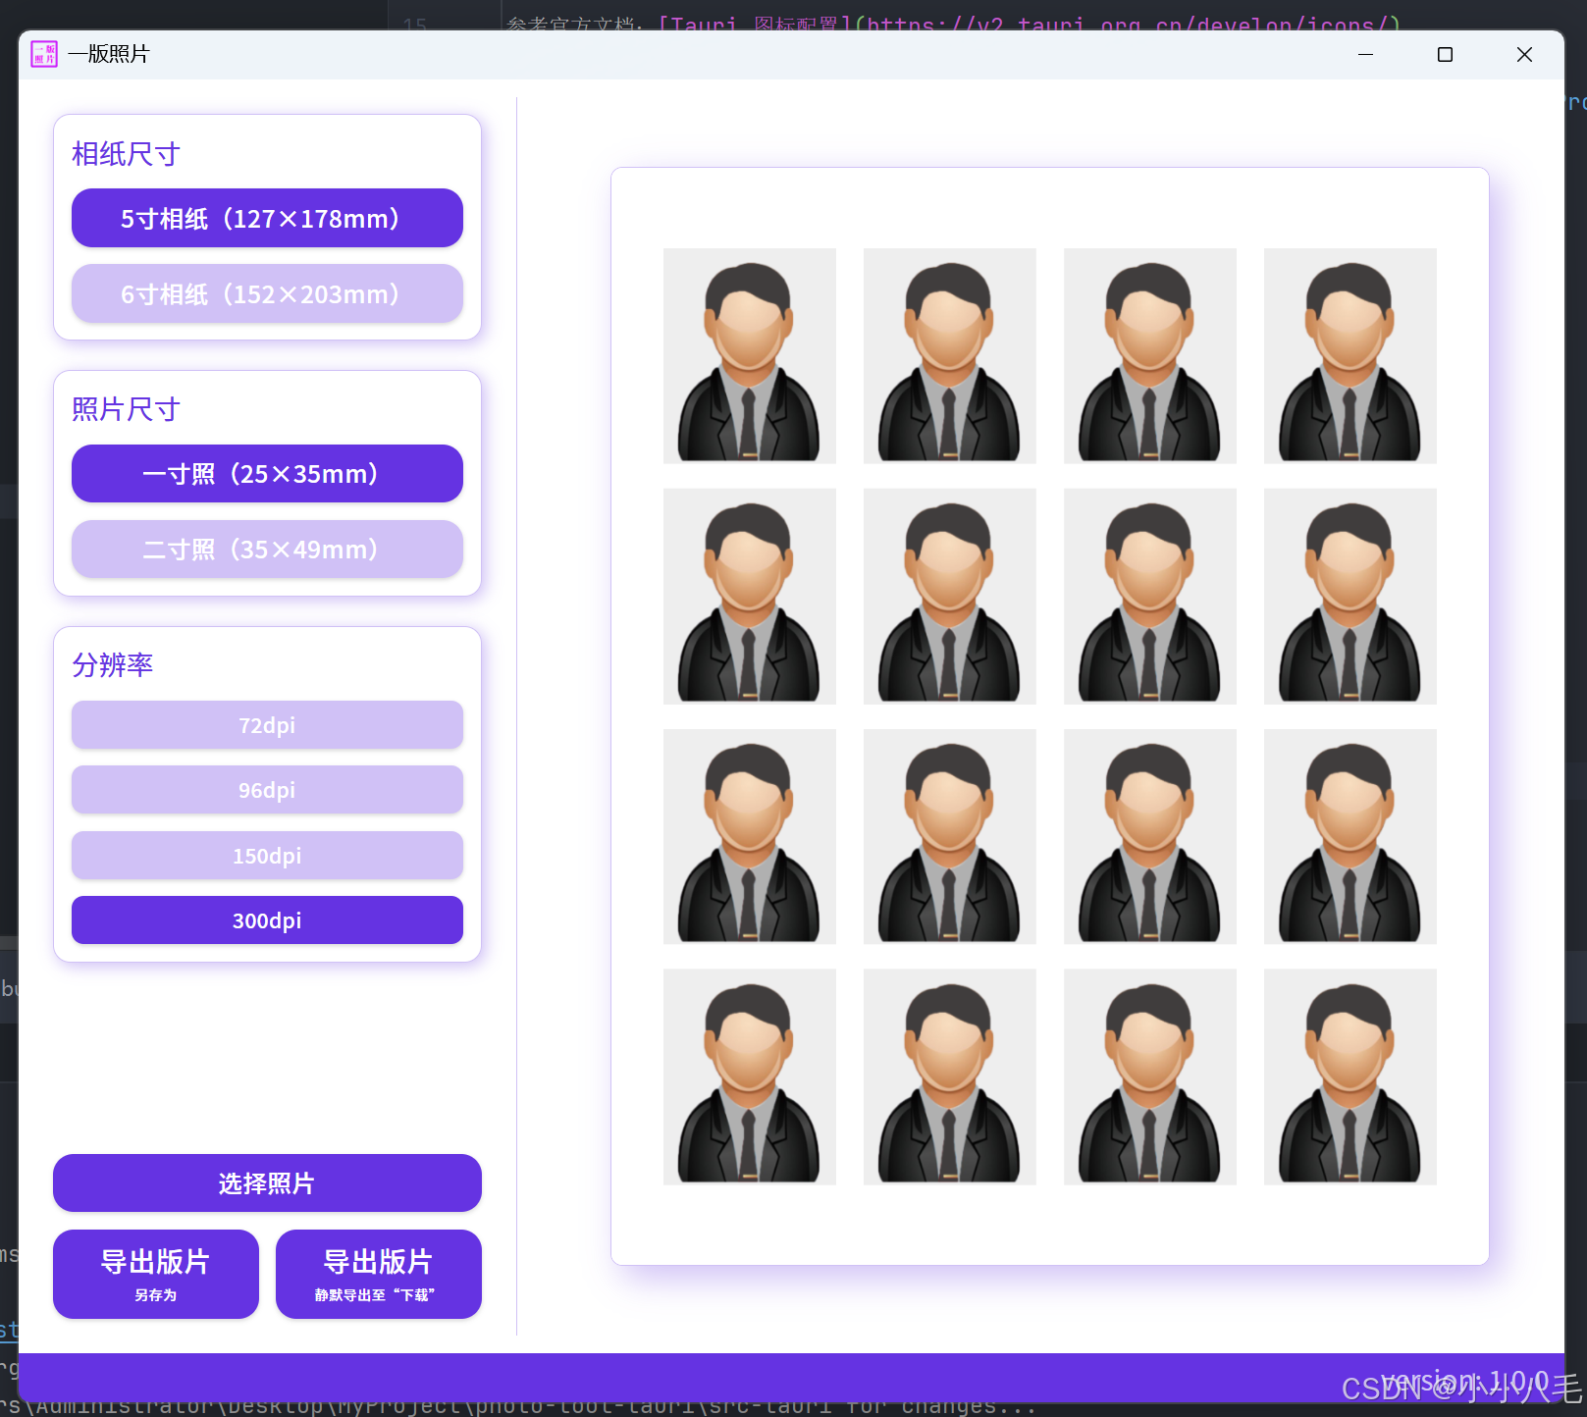The height and width of the screenshot is (1417, 1587).
Task: Set resolution to 96dpi
Action: click(267, 790)
